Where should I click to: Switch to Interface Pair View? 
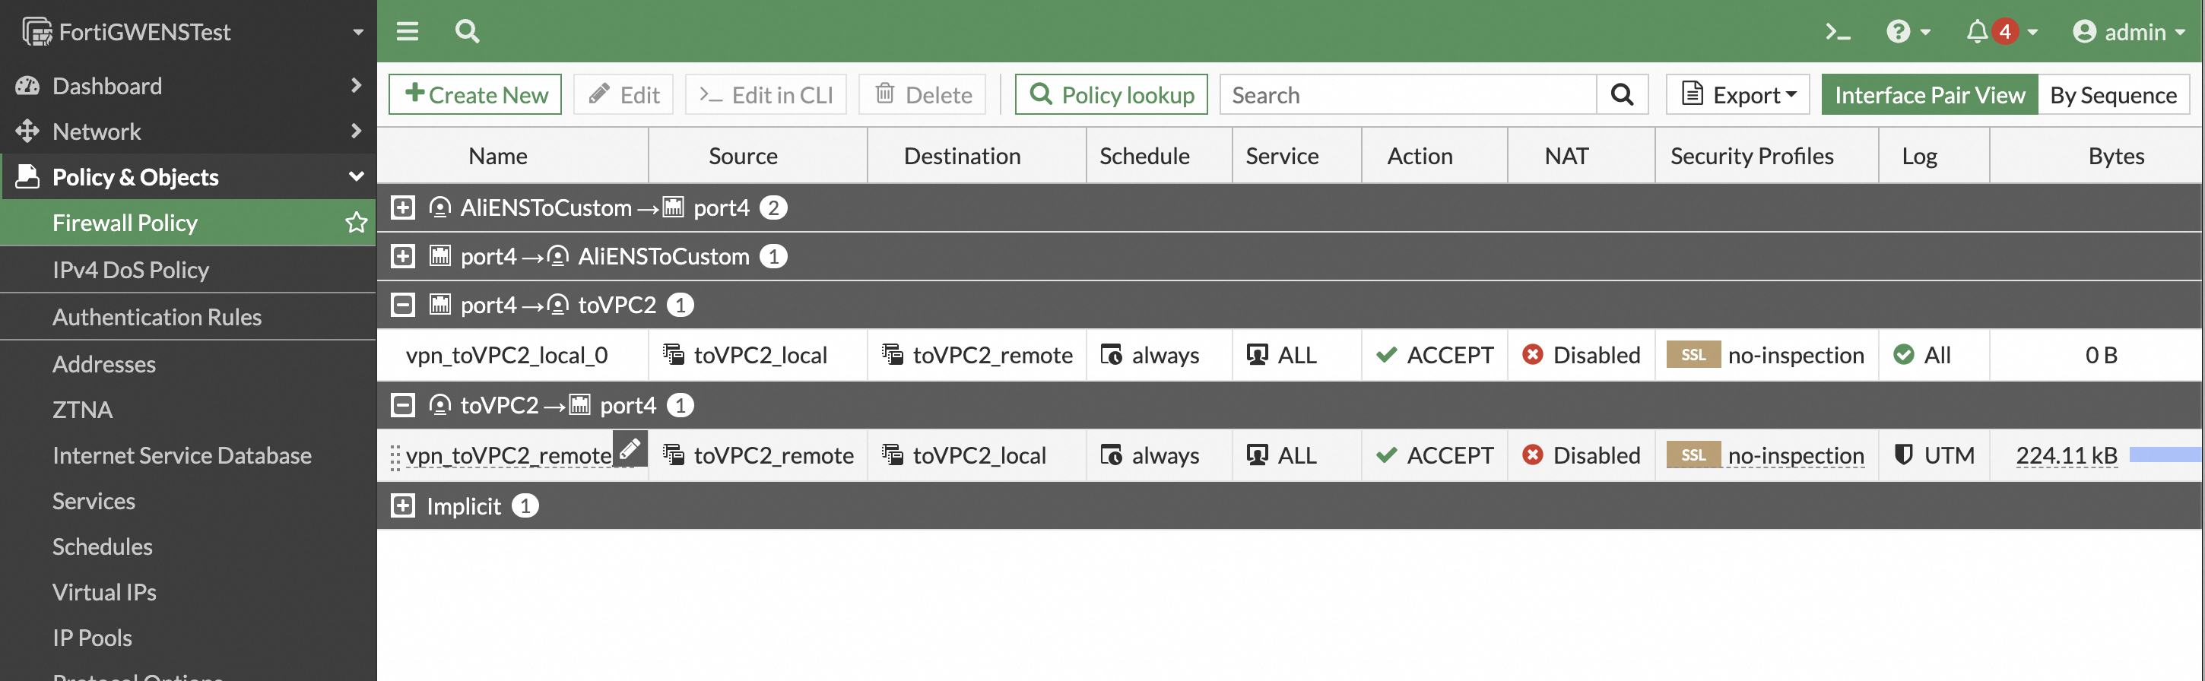[x=1930, y=94]
